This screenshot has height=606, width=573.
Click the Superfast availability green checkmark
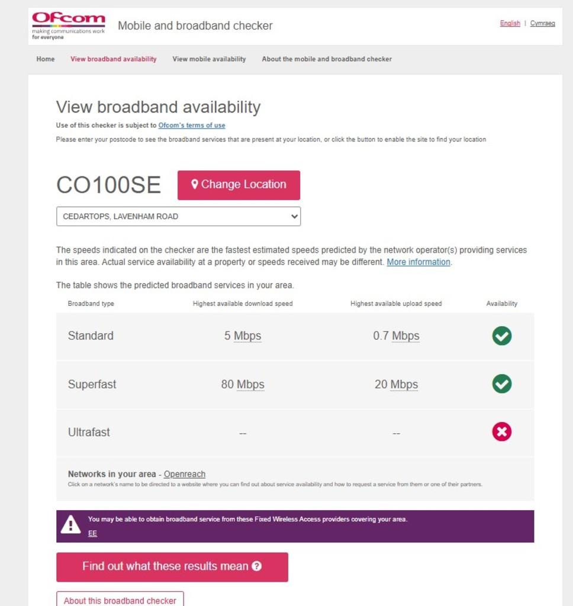tap(501, 383)
